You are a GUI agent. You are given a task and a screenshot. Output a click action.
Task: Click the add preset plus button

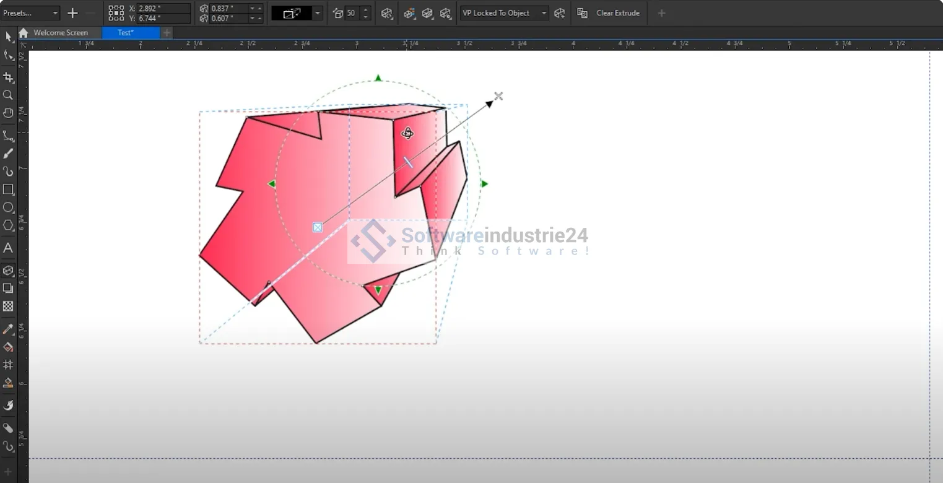coord(72,13)
